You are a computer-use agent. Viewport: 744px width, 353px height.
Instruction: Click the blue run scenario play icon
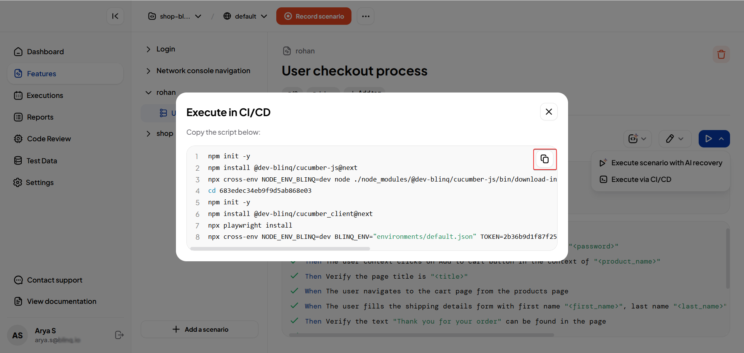coord(708,139)
